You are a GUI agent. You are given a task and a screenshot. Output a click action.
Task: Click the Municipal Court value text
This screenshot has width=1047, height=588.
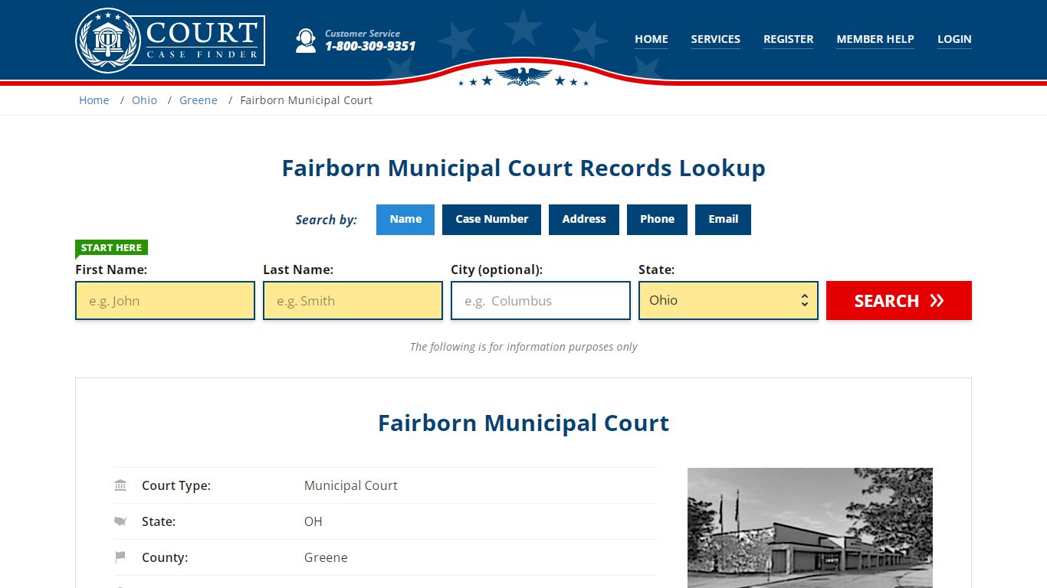(351, 485)
